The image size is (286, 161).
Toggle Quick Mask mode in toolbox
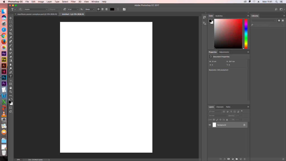coord(11,108)
